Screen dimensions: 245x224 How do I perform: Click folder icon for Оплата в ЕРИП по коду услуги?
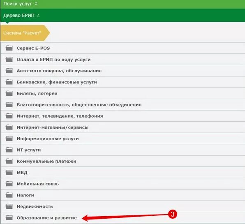click(x=9, y=59)
